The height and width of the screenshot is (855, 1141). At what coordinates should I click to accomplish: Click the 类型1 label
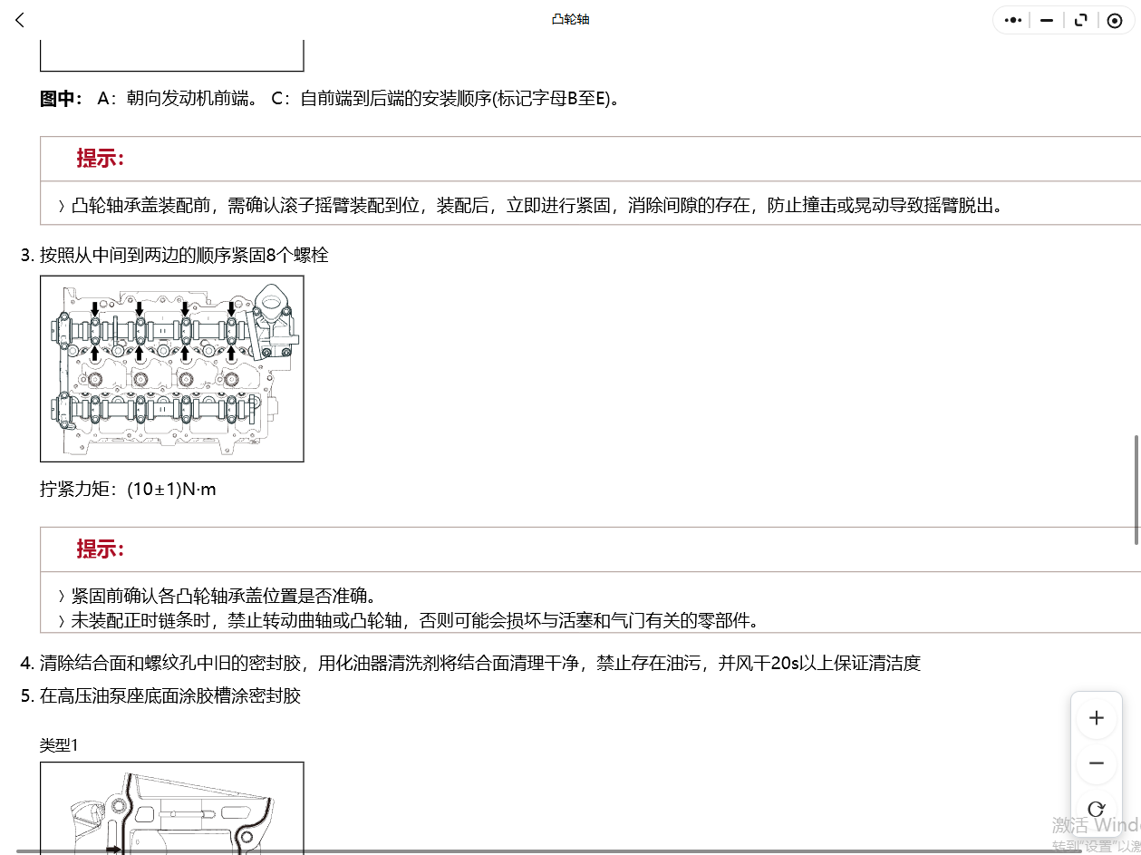point(59,745)
